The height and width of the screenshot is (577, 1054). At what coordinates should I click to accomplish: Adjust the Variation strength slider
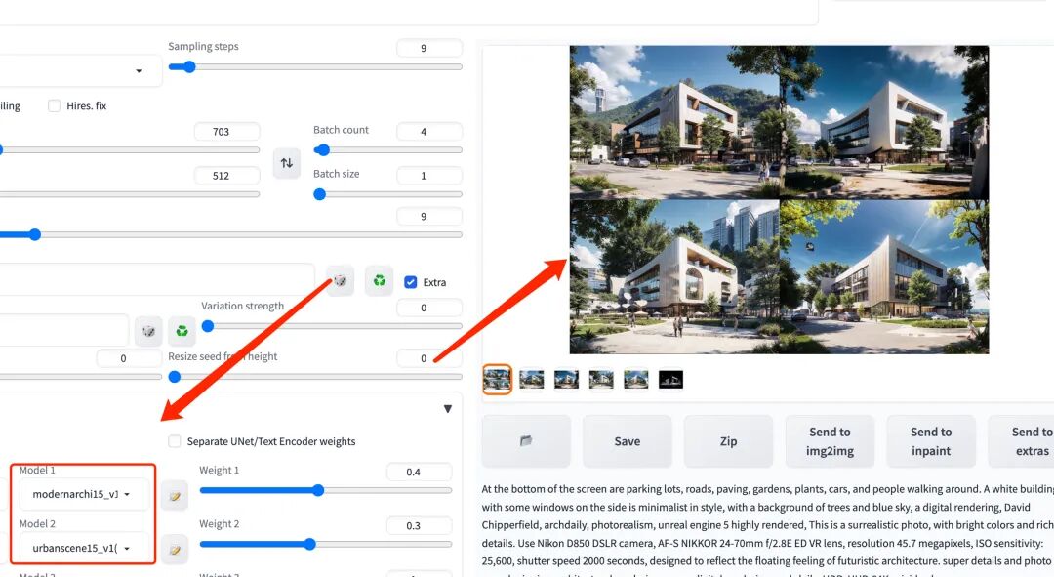(x=332, y=326)
